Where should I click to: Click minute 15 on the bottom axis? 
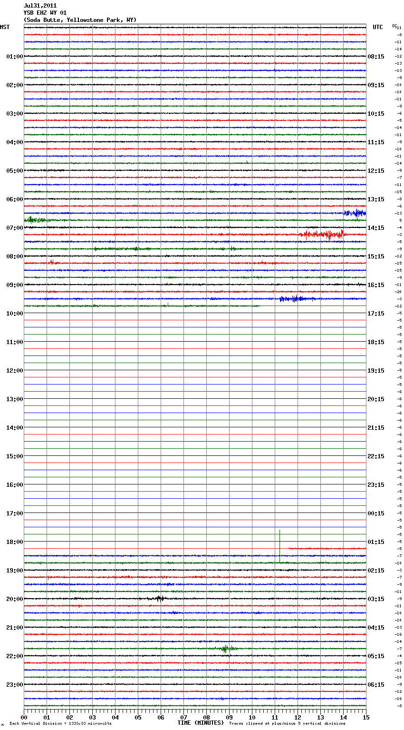[366, 717]
